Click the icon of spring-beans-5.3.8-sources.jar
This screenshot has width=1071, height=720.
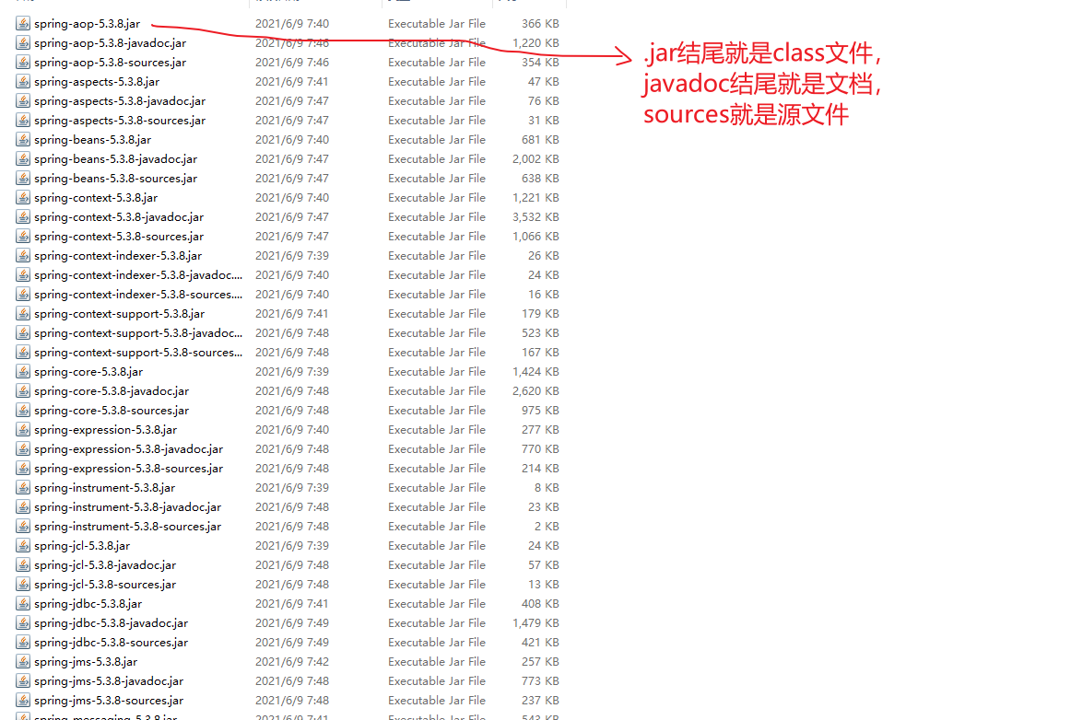[23, 178]
